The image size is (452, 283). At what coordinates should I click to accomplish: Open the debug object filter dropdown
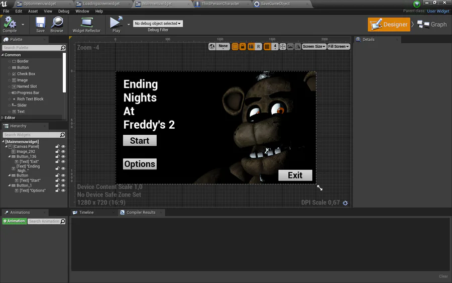pyautogui.click(x=158, y=23)
